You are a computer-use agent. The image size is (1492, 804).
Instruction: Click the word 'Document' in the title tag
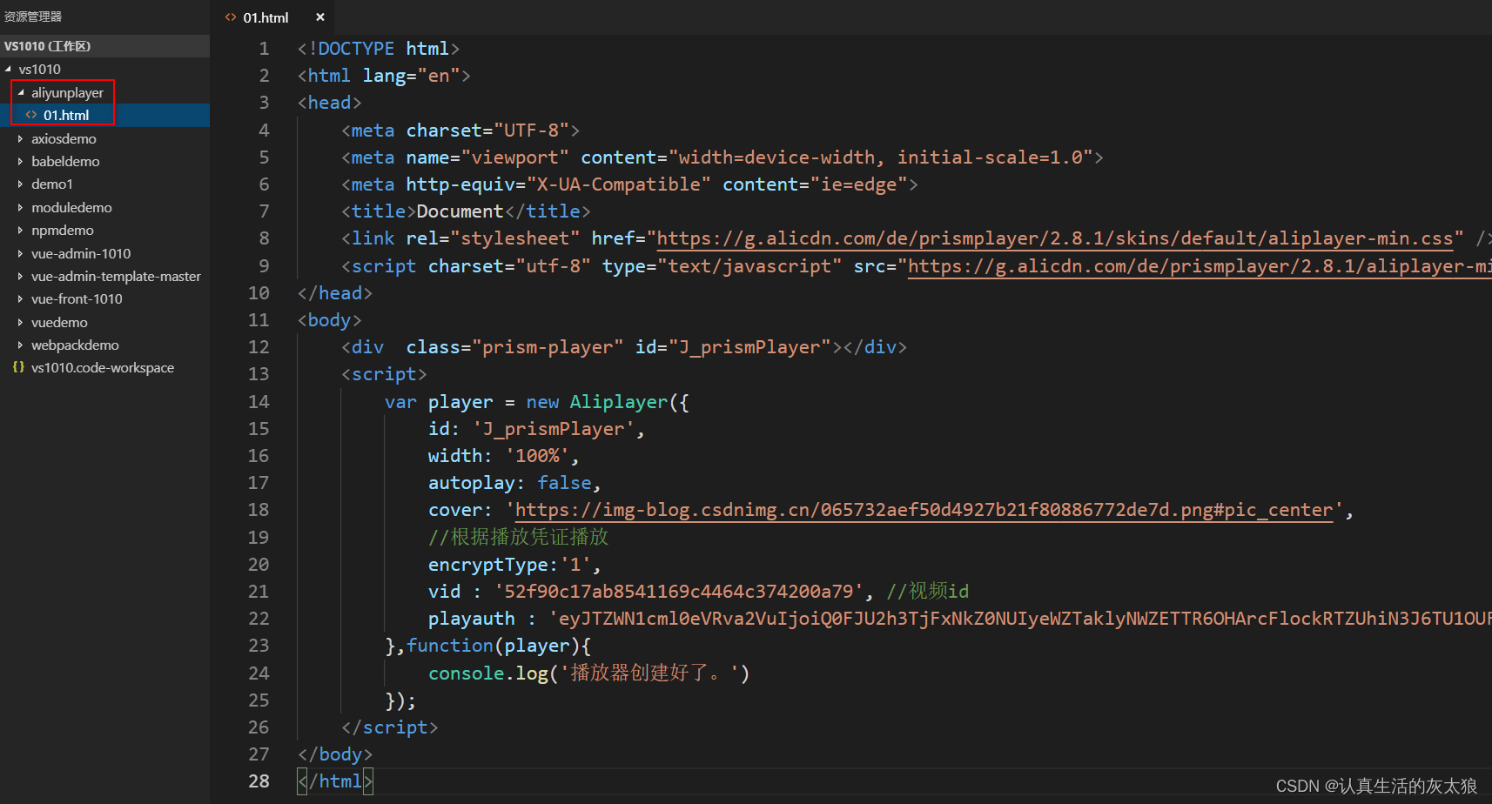(460, 211)
